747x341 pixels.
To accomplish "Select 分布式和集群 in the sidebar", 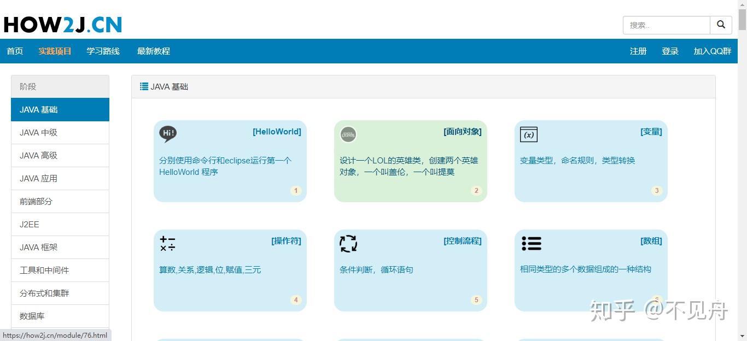I will pos(60,293).
